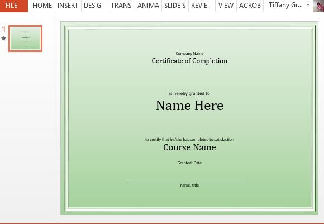Select slide 1 thumbnail
Screen dimensions: 324x224
tap(25, 39)
